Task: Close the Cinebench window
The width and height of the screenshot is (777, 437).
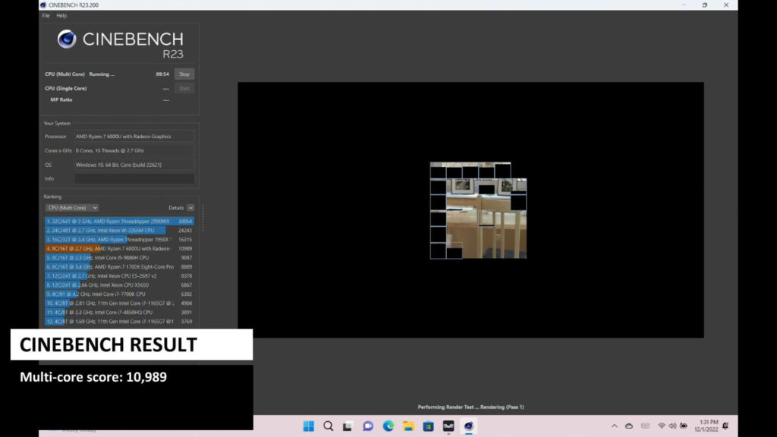Action: point(726,5)
